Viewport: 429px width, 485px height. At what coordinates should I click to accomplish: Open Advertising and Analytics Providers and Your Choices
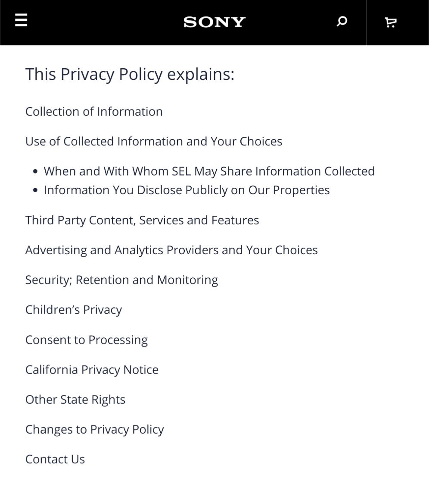tap(171, 250)
